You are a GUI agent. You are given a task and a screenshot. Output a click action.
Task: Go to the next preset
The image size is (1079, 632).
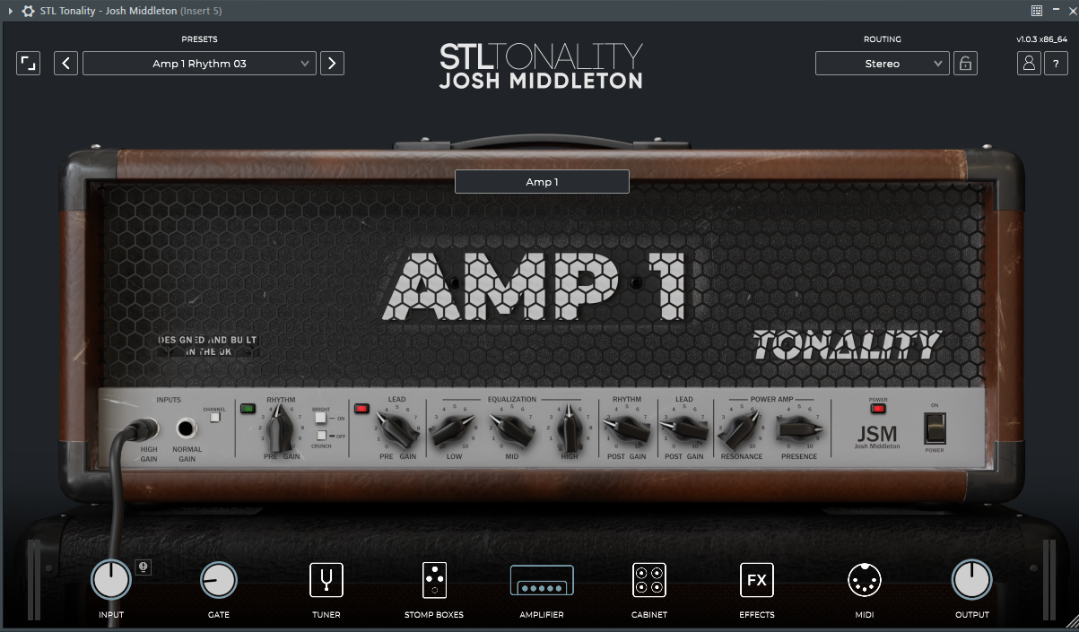pyautogui.click(x=332, y=64)
